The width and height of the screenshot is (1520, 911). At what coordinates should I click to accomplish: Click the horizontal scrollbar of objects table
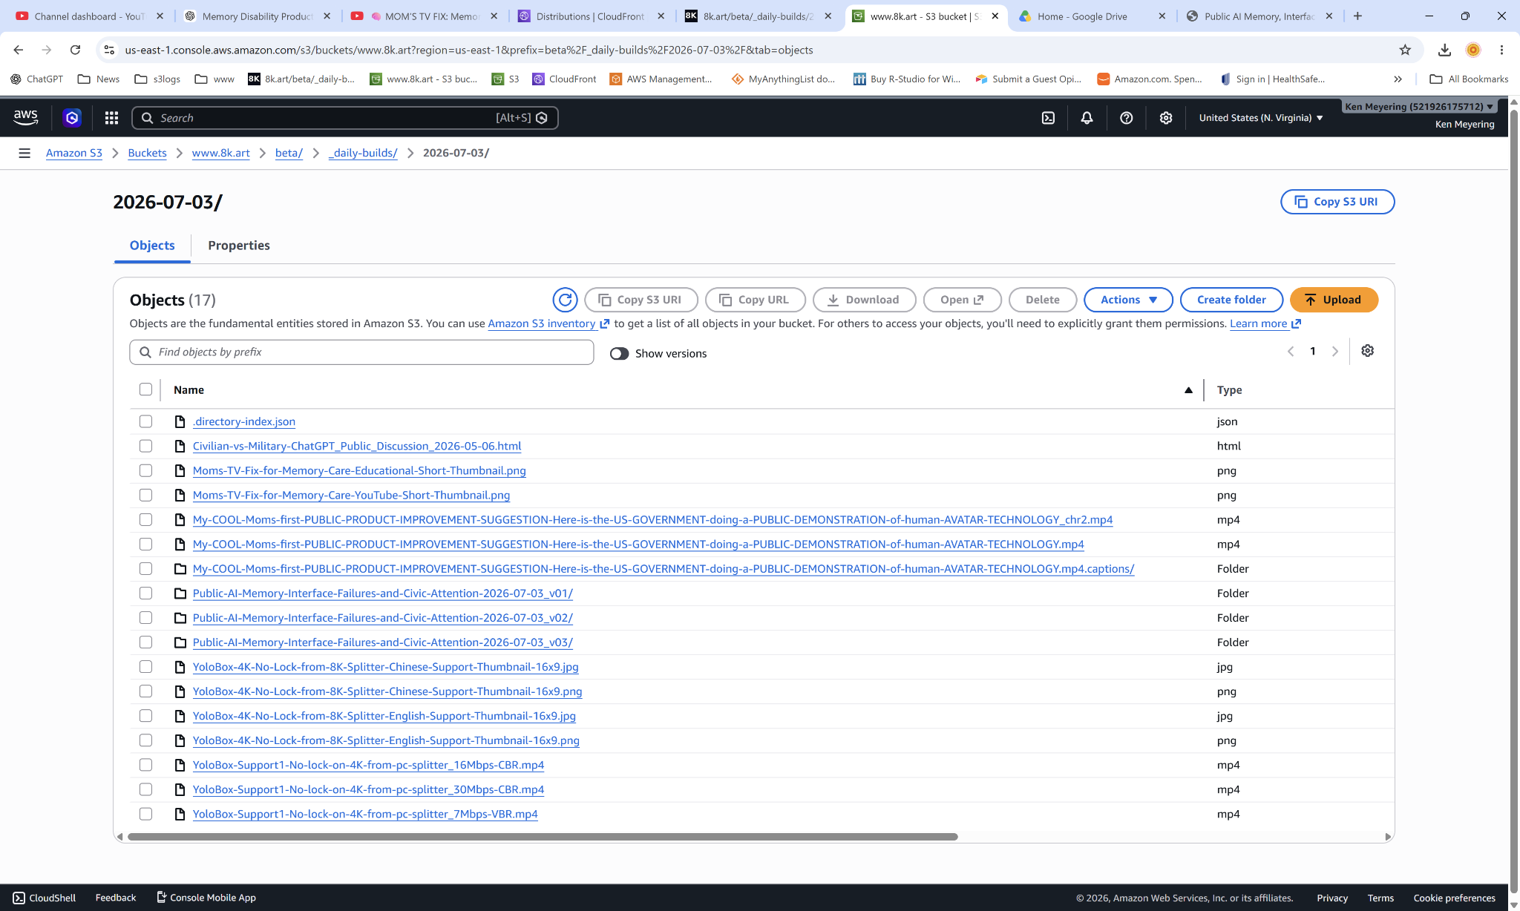543,837
